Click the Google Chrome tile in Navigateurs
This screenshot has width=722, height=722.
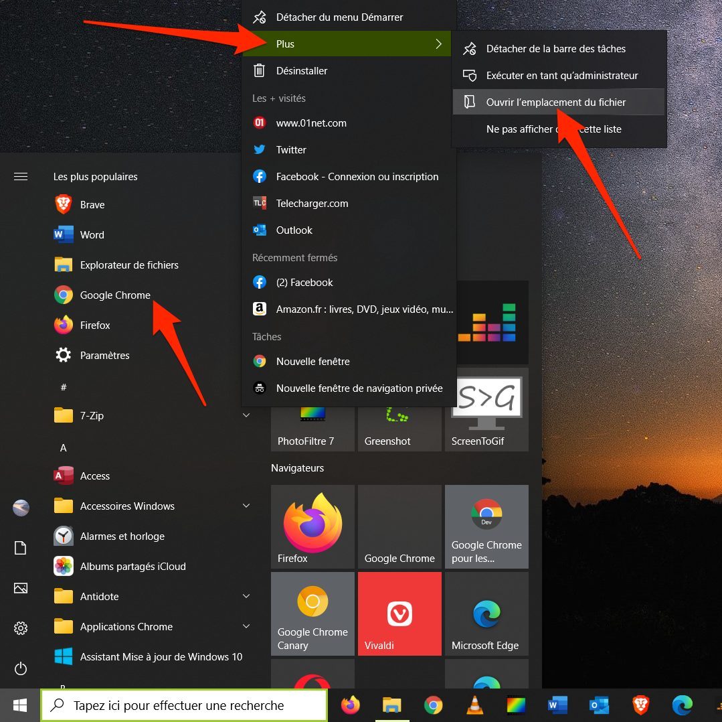pos(399,526)
